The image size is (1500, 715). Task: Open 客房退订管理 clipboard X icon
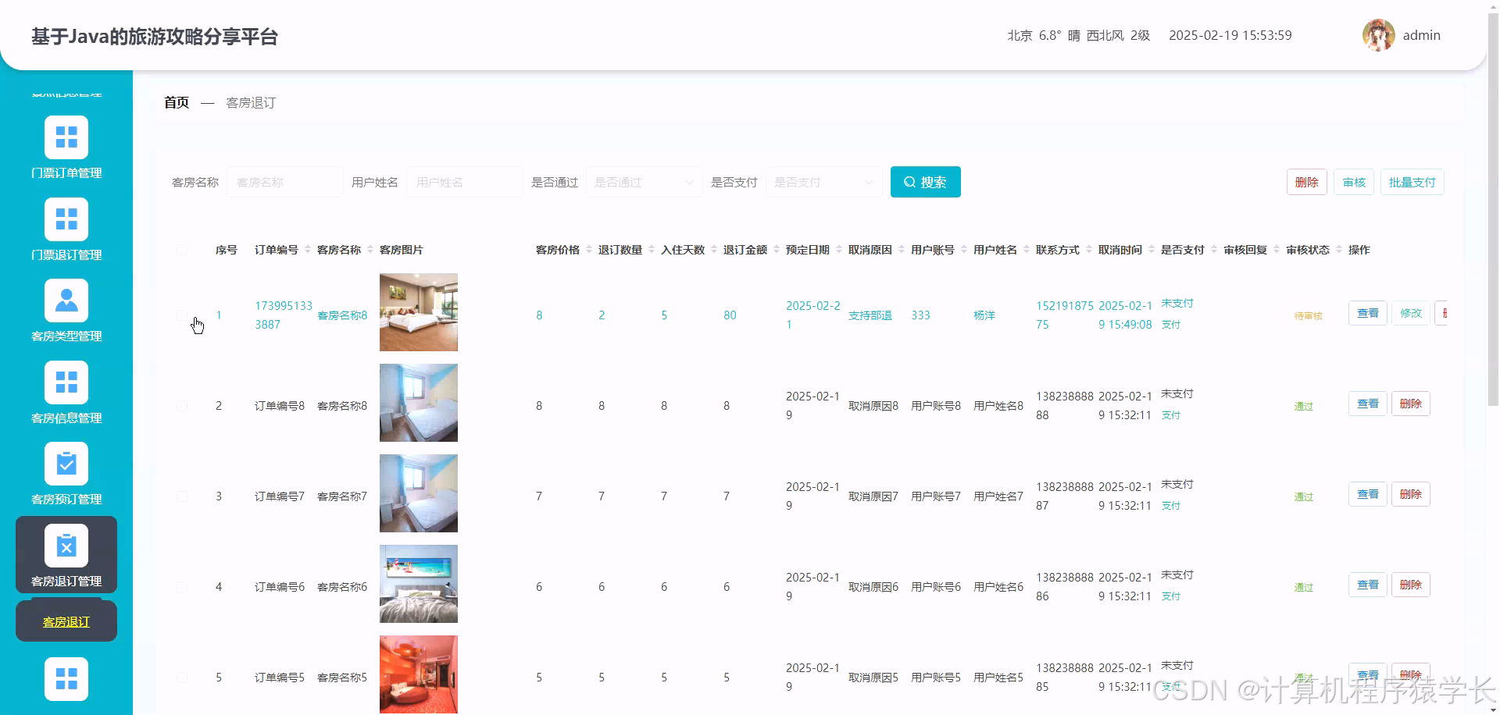tap(66, 546)
